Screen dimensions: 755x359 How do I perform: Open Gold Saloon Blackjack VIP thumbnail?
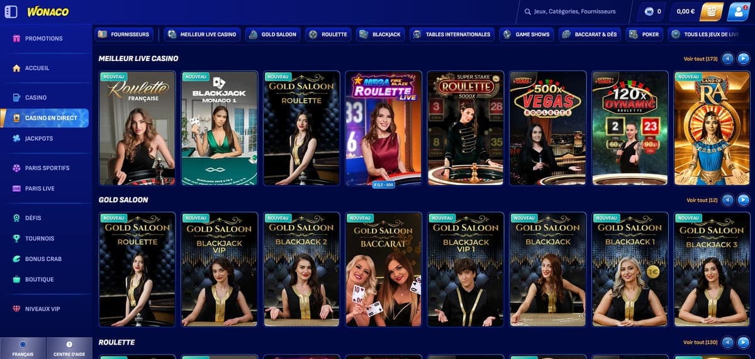pyautogui.click(x=219, y=270)
